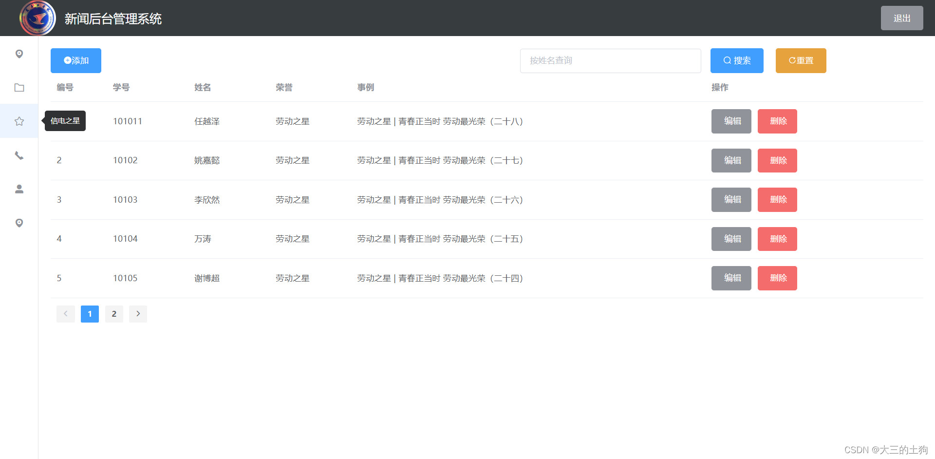
Task: Delete the record for 谢博超
Action: coord(777,278)
